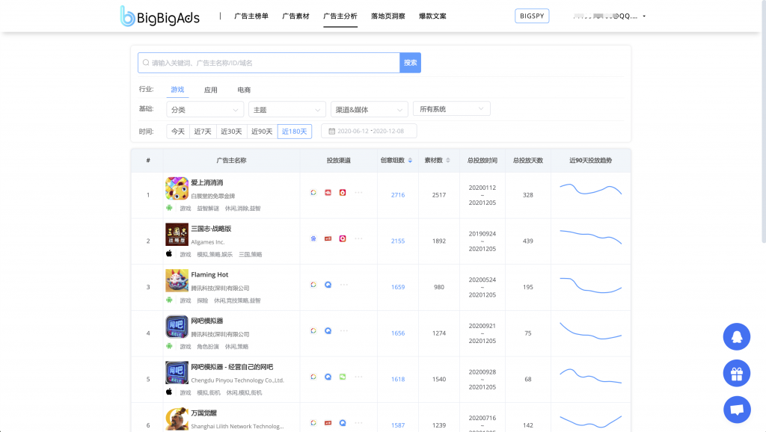766x432 pixels.
Task: Select the 近180天 time range
Action: [x=295, y=132]
